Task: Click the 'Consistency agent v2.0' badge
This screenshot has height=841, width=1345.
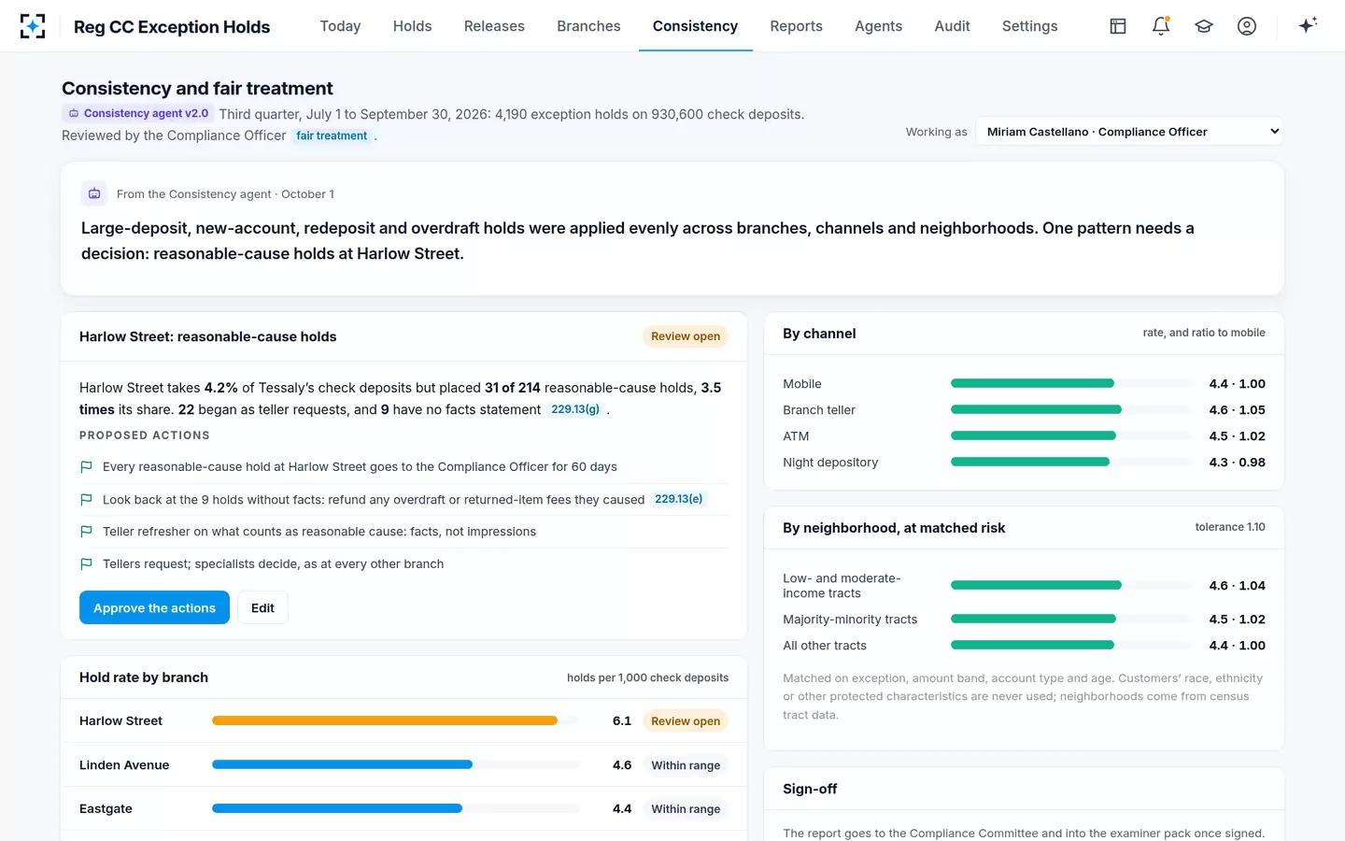Action: click(138, 113)
